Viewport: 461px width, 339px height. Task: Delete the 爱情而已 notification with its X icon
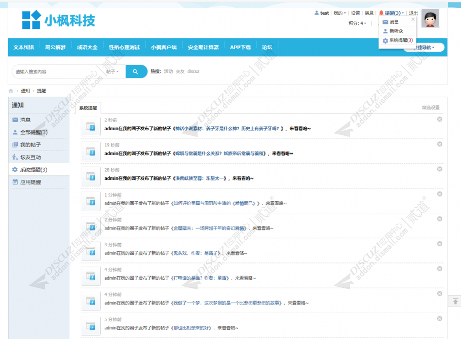coord(440,194)
